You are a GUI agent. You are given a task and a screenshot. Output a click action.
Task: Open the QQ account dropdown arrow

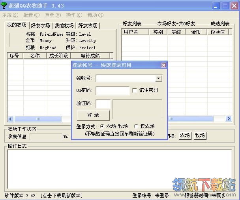pyautogui.click(x=159, y=78)
